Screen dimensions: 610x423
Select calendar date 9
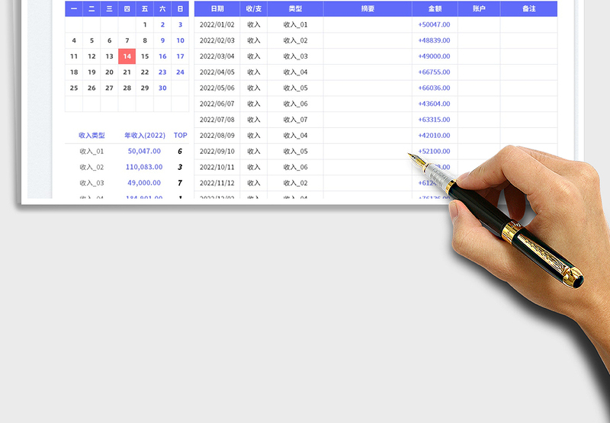click(x=162, y=40)
